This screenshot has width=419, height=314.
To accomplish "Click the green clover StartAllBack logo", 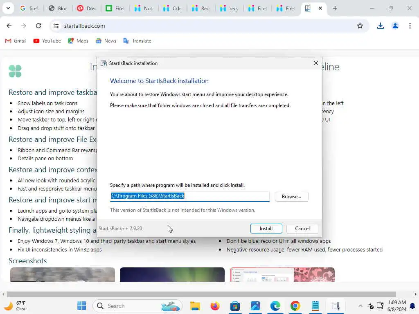I will coord(15,71).
